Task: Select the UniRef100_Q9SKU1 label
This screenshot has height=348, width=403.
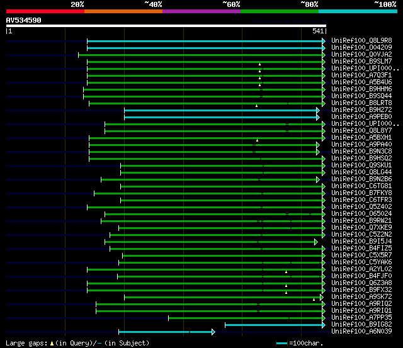Action: (361, 166)
